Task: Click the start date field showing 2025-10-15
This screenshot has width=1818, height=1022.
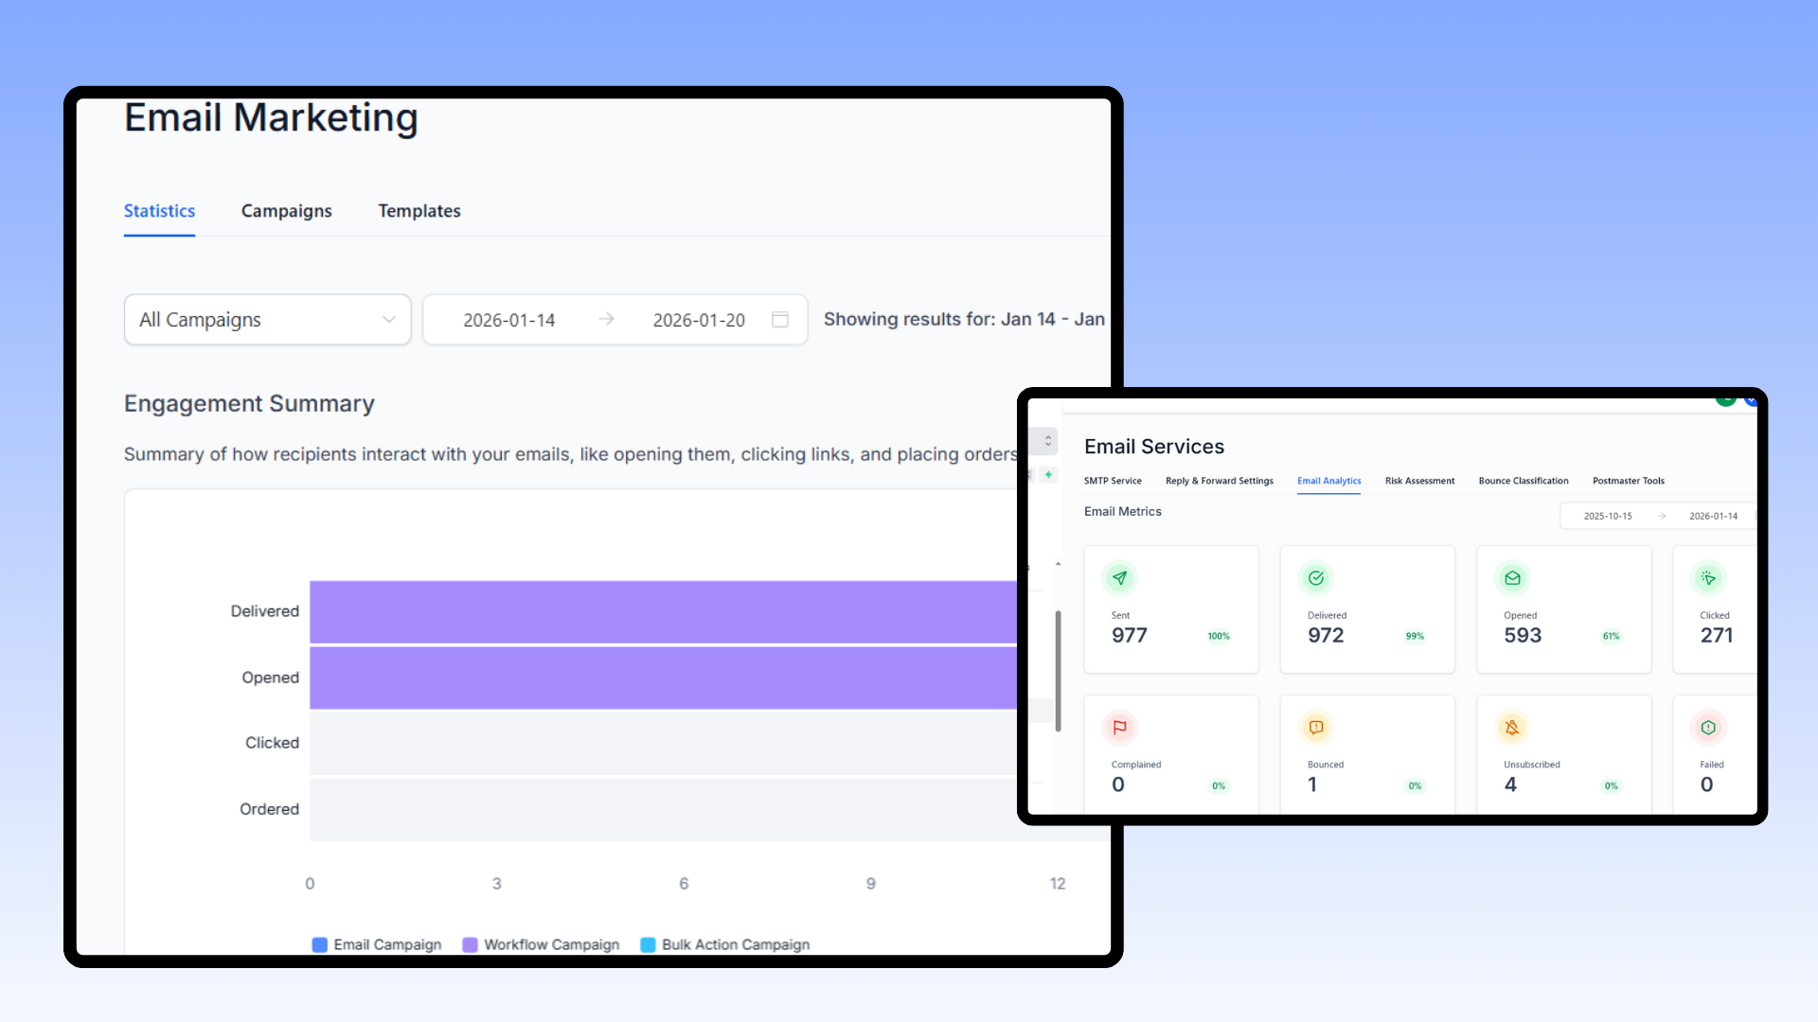Action: click(1608, 516)
